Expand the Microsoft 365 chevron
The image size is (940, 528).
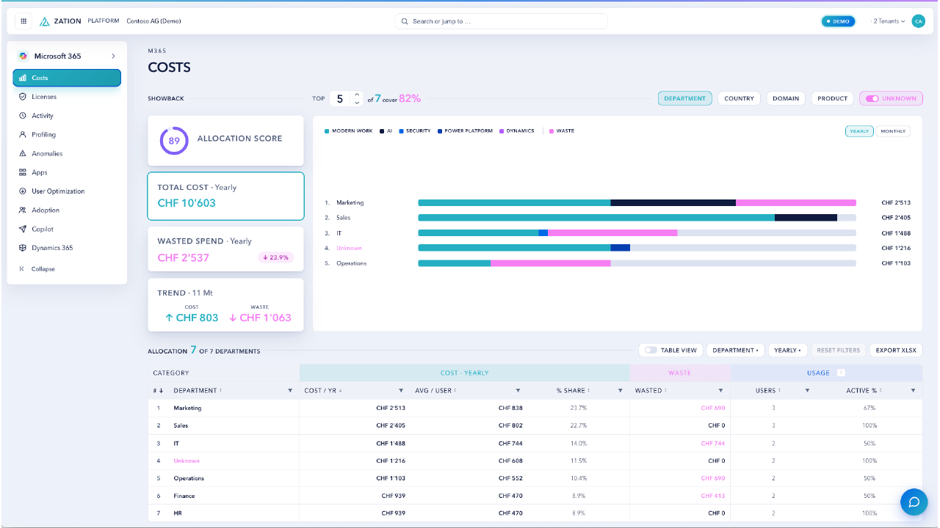113,56
